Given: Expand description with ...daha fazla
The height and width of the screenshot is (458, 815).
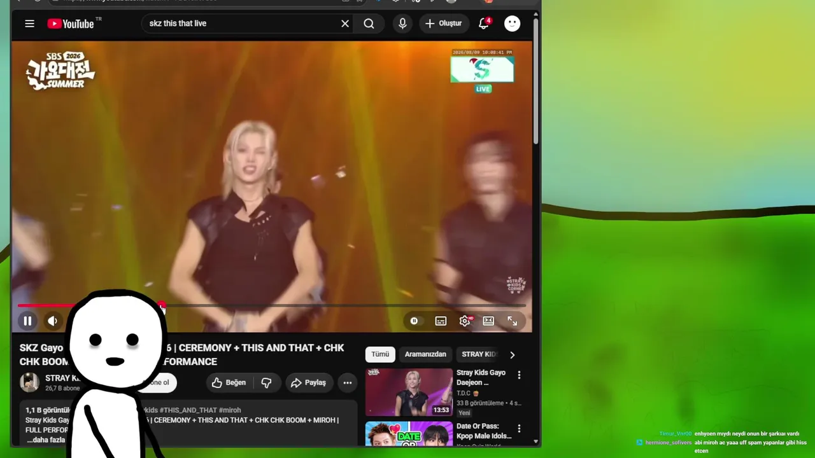Looking at the screenshot, I should coord(45,440).
